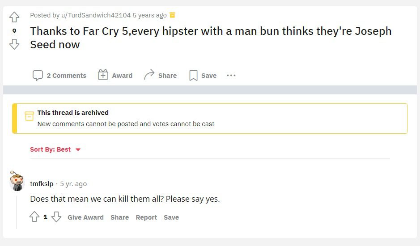Screen dimensions: 420x246
Task: Click the Award gift icon
Action: coord(103,75)
